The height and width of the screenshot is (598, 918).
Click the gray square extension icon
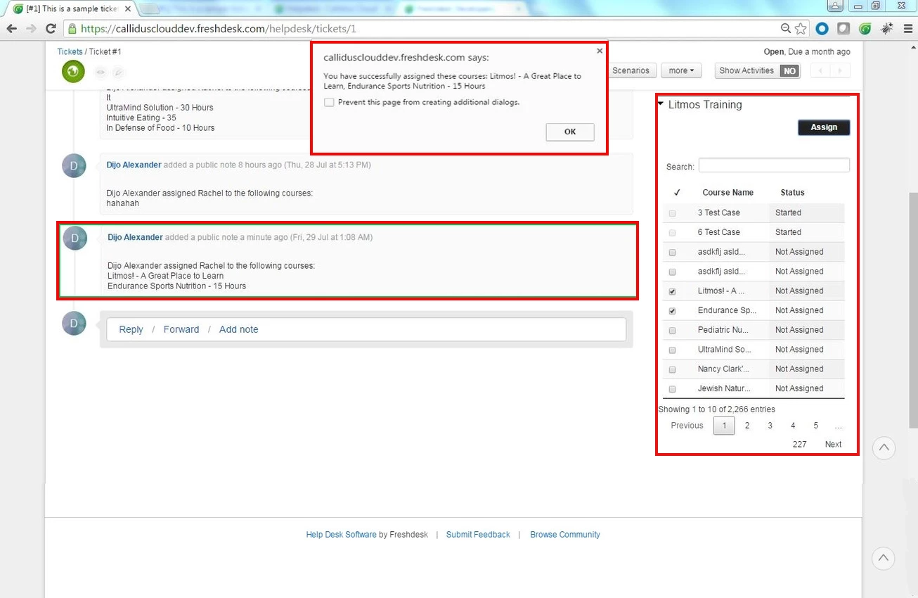[x=843, y=29]
